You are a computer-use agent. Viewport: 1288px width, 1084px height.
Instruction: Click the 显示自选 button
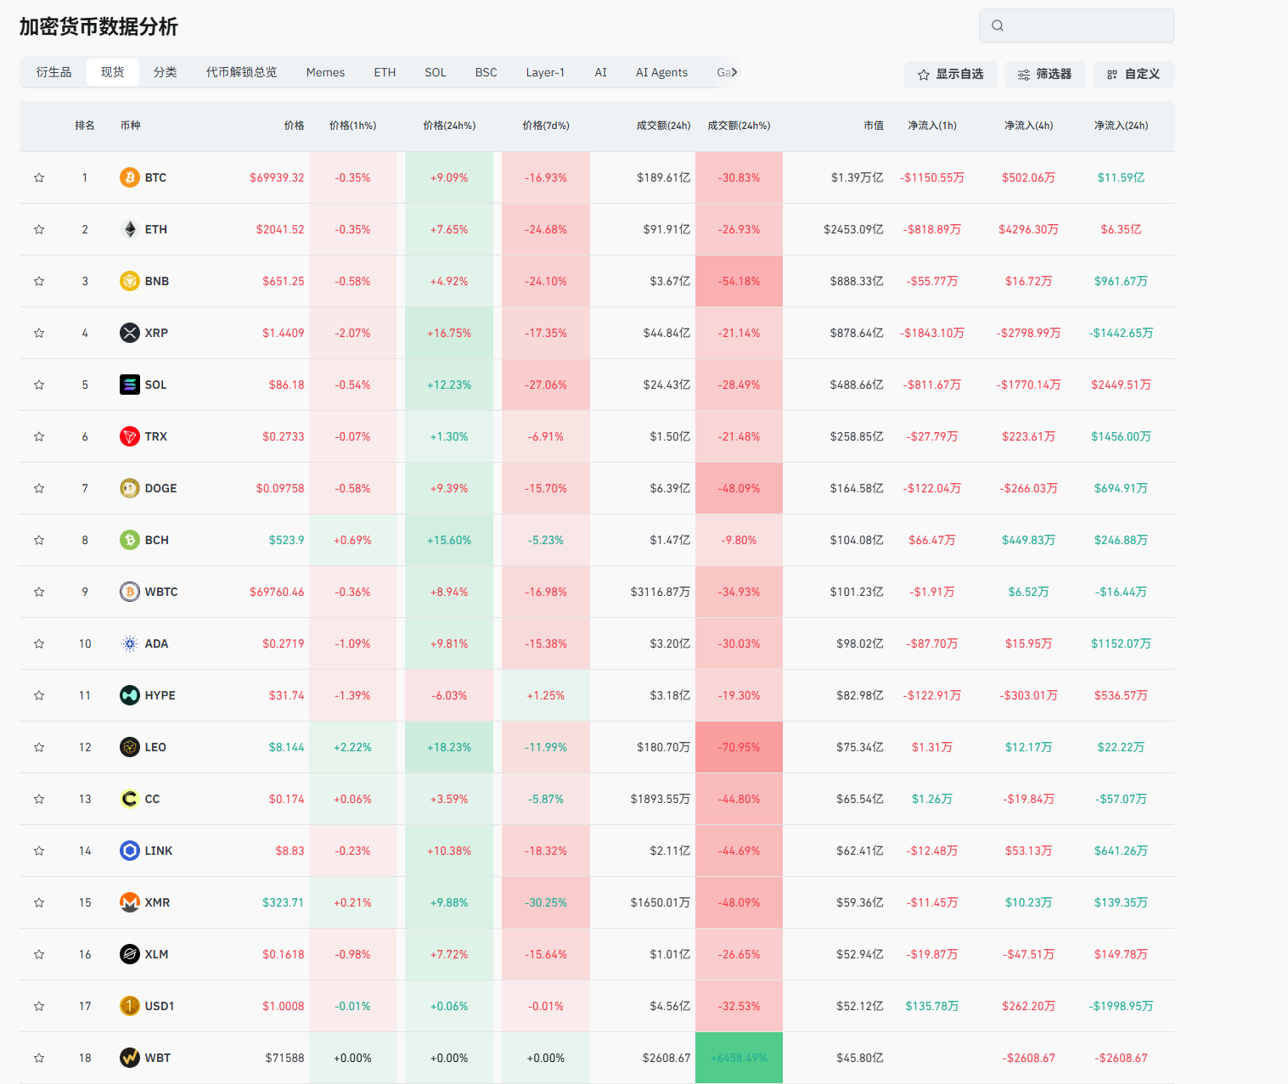click(x=950, y=75)
